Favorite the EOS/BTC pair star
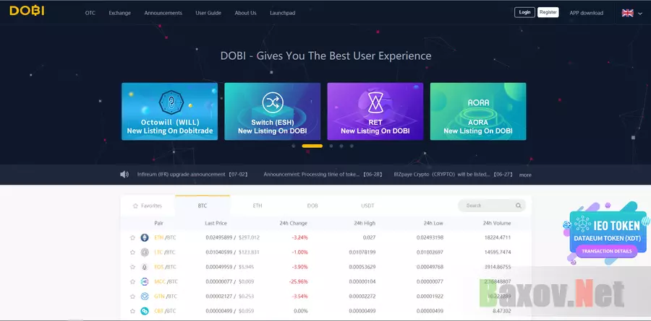The width and height of the screenshot is (651, 321). point(132,267)
